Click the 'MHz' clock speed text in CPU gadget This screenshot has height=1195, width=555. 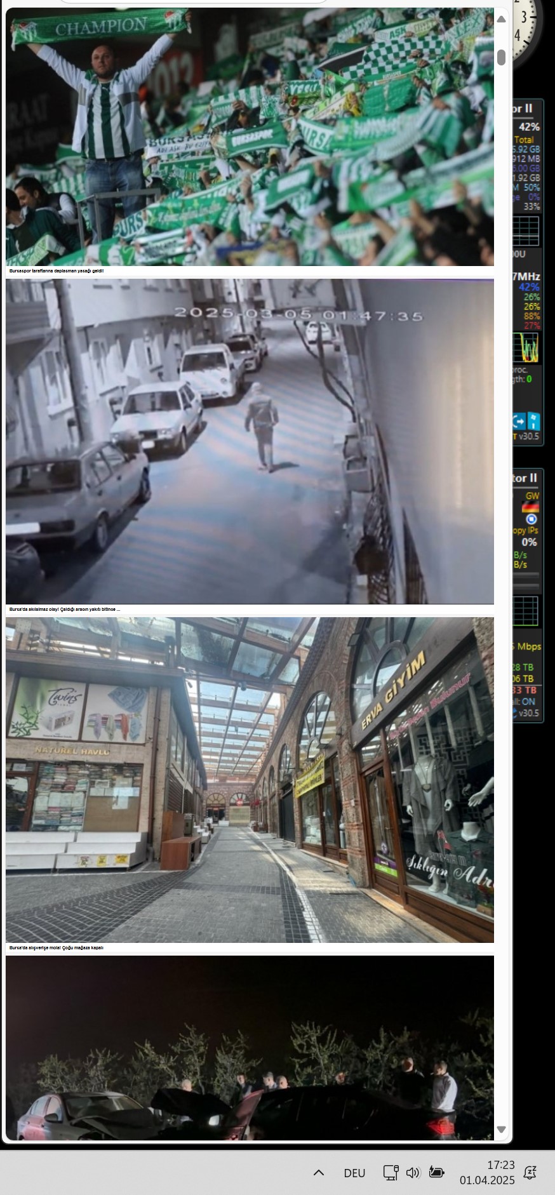(528, 276)
